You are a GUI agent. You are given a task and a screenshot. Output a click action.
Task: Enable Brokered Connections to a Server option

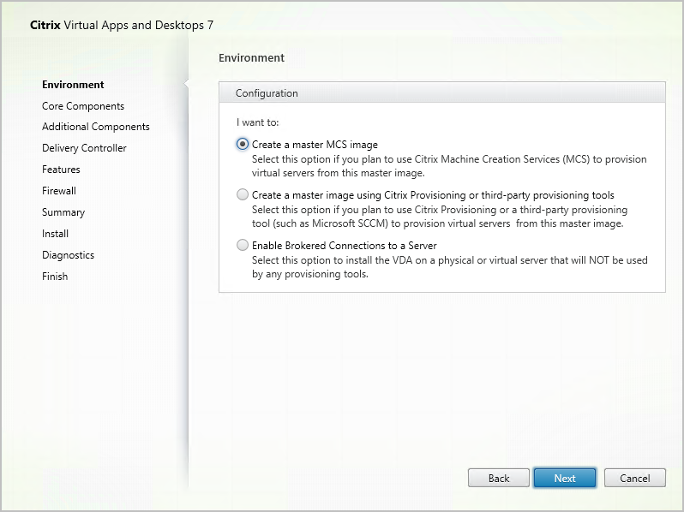(243, 246)
